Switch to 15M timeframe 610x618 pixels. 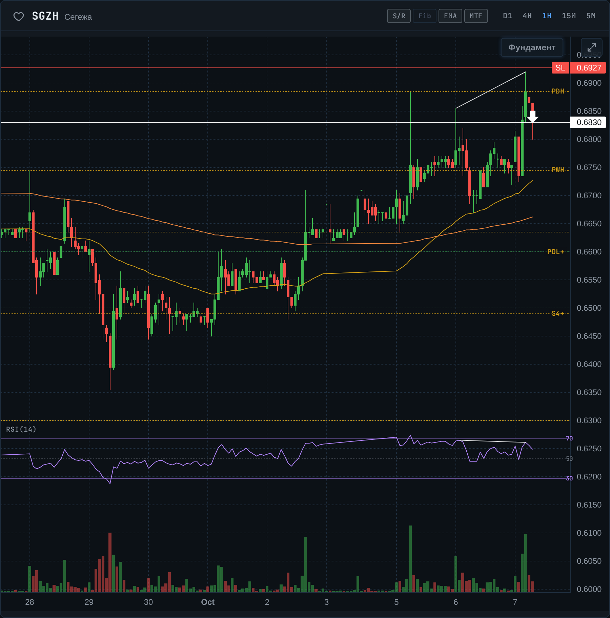point(569,16)
